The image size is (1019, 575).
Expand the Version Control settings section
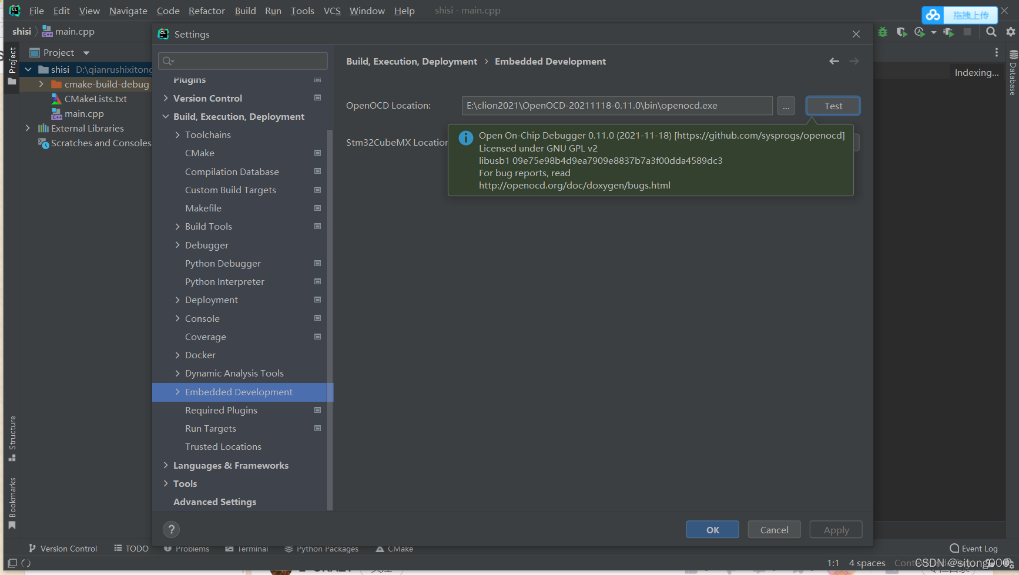166,98
